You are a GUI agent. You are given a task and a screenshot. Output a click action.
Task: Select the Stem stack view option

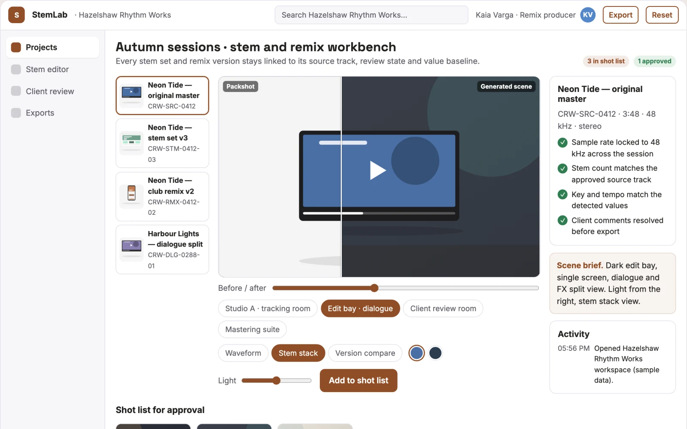coord(298,353)
